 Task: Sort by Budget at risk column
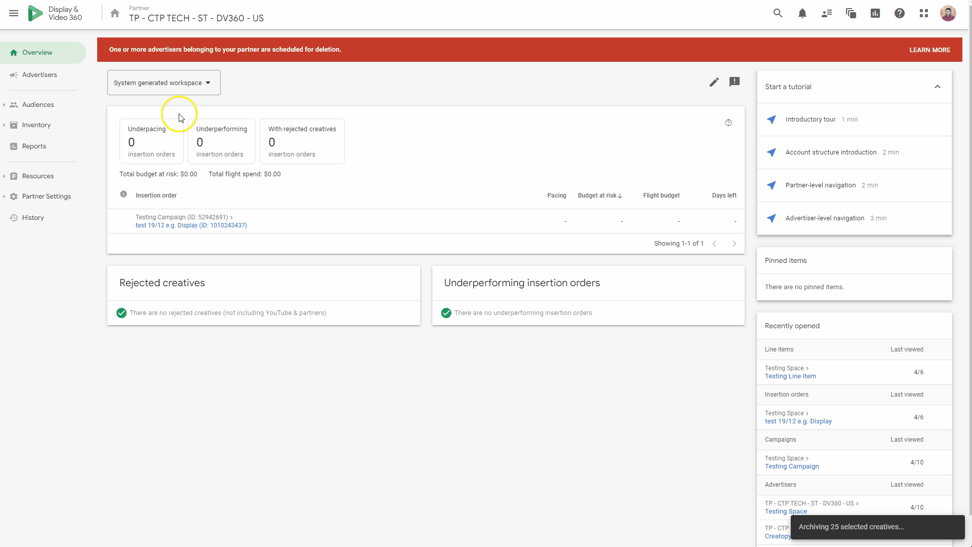point(600,196)
